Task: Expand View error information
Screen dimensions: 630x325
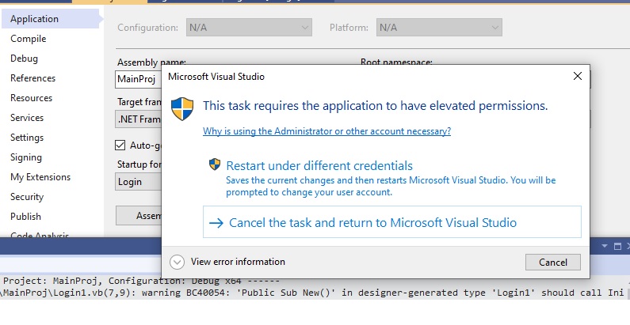Action: (x=178, y=262)
